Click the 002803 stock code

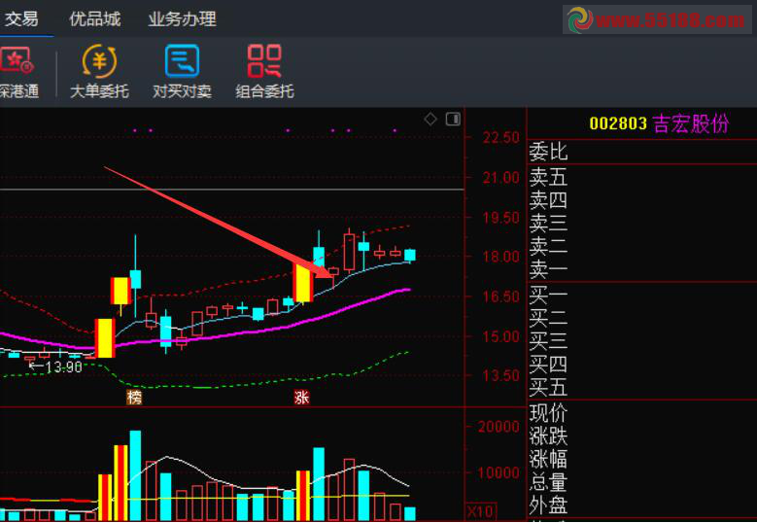pyautogui.click(x=618, y=123)
